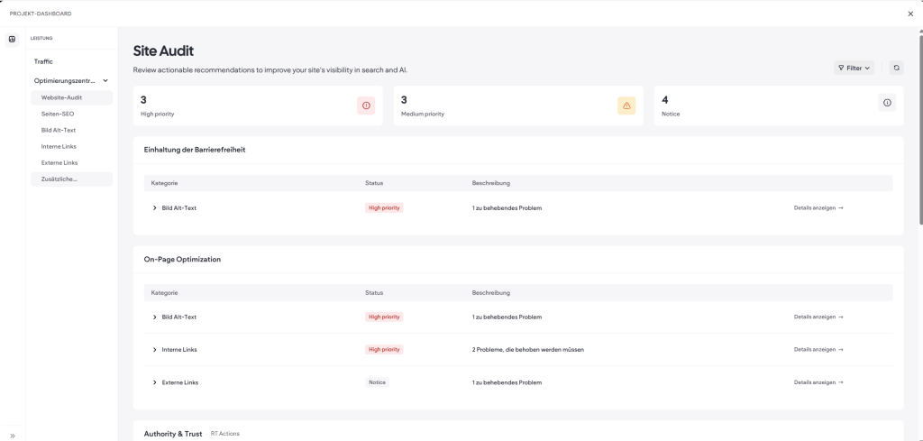Click the Kategorie column header in On-Page Optimization table

164,292
